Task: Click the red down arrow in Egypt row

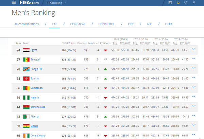Action: click(x=105, y=50)
